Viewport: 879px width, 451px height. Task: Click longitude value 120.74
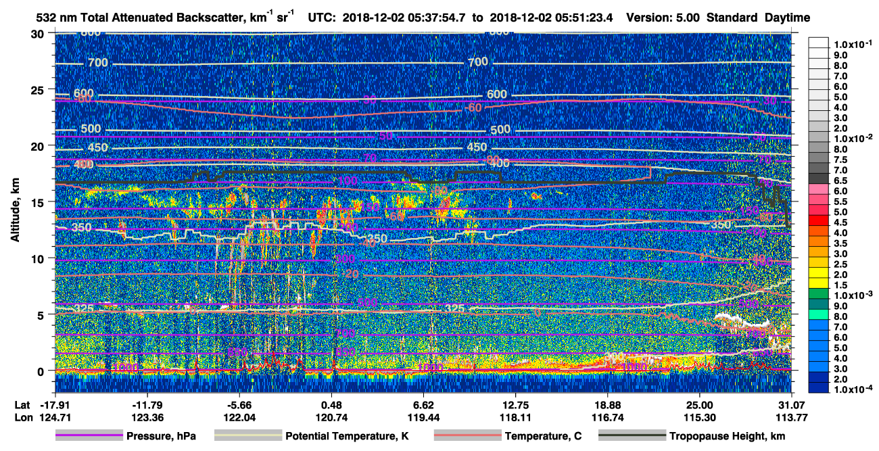coord(332,418)
